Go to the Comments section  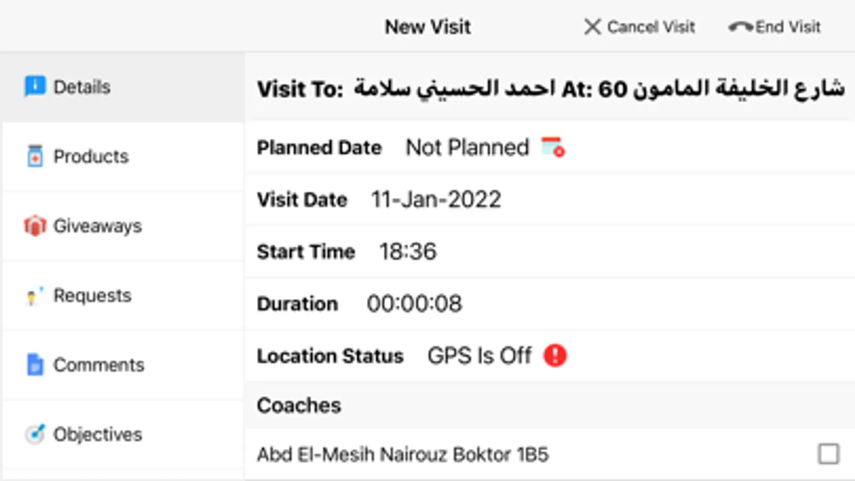click(x=98, y=365)
